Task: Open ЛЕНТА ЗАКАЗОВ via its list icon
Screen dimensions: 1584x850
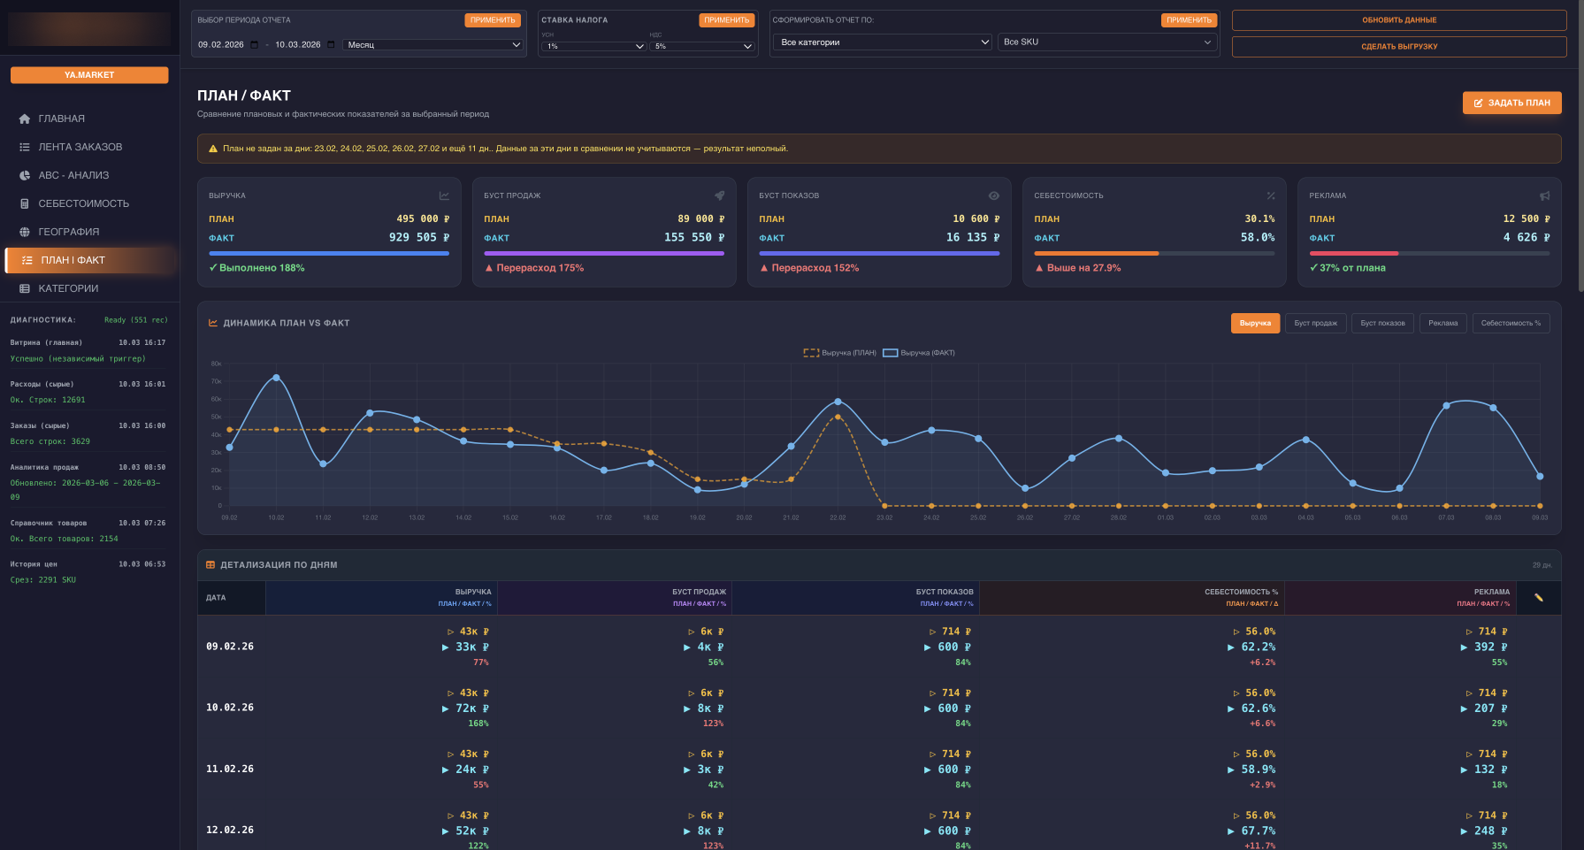Action: 25,147
